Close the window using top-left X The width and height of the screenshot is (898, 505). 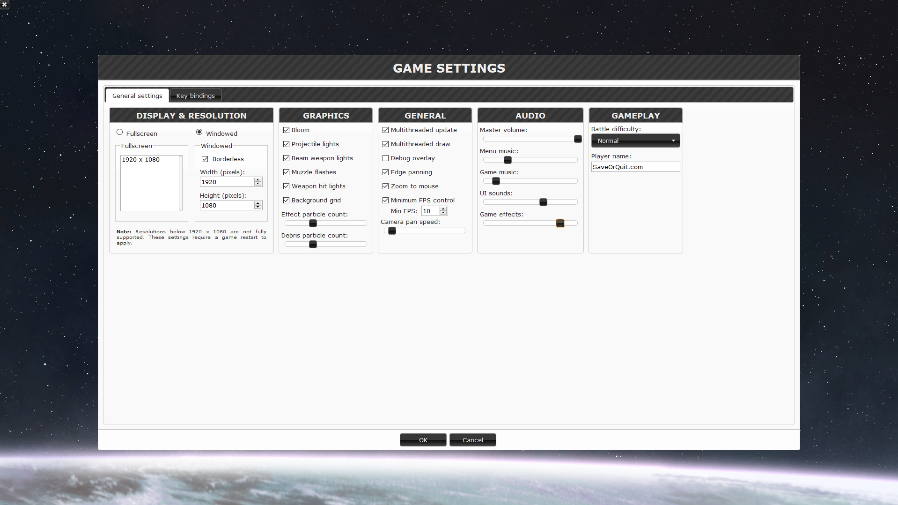[4, 4]
